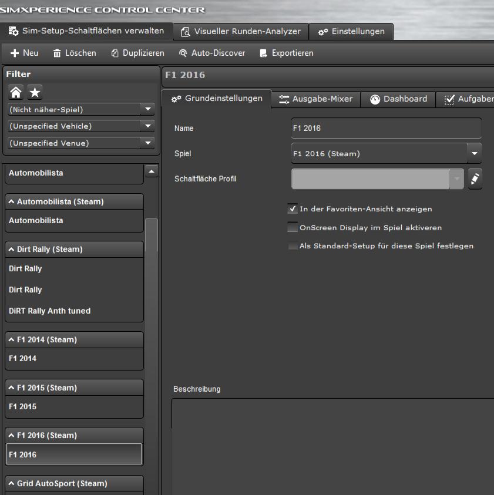
Task: Collapse the F1 2015 (Steam) group
Action: [11, 388]
